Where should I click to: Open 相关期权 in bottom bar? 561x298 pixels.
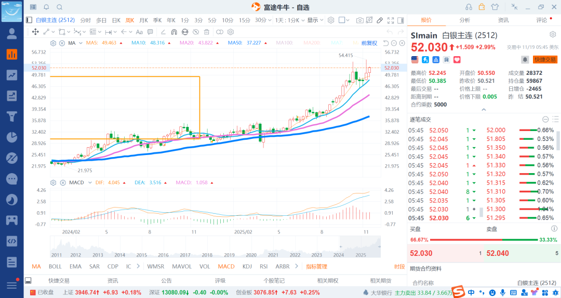tap(328, 280)
